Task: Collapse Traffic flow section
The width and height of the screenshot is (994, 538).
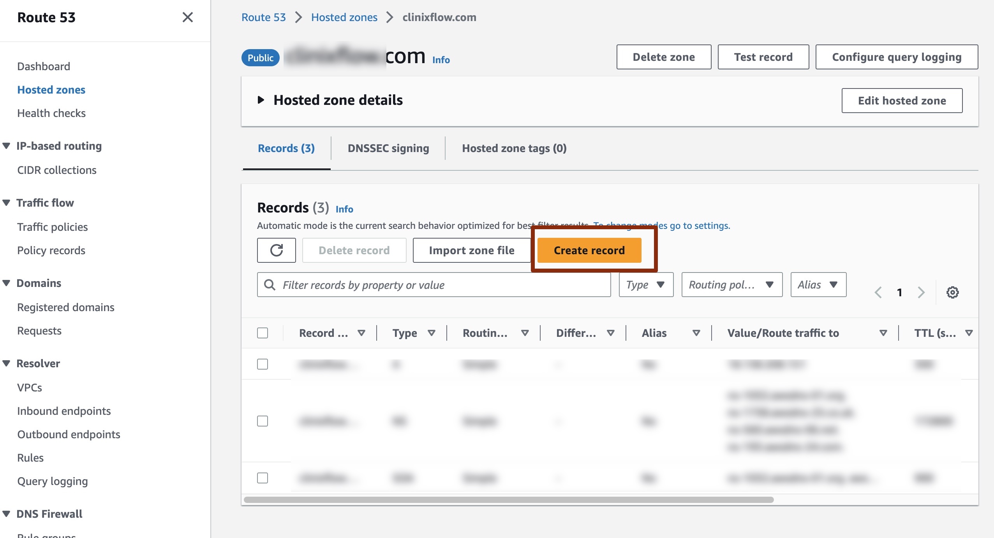Action: [x=6, y=203]
